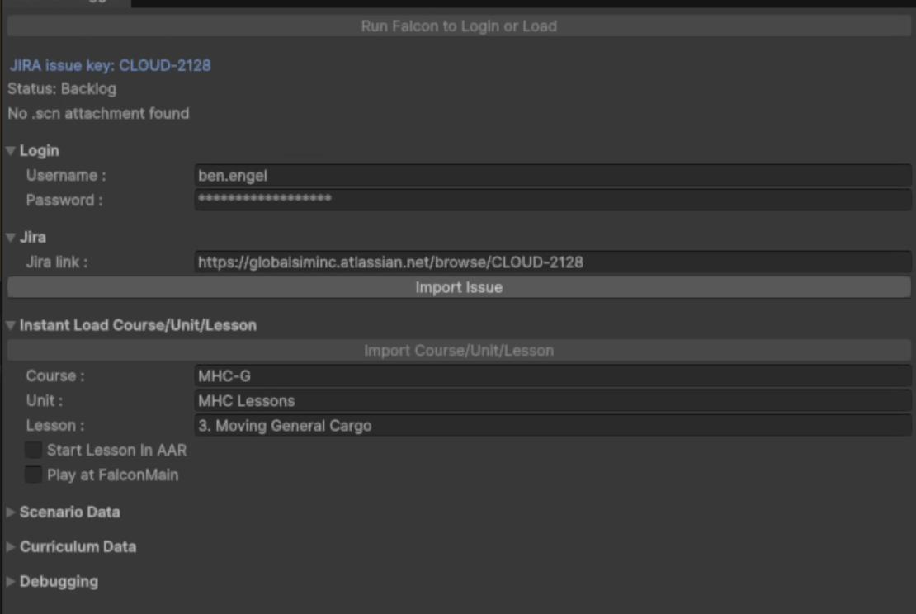Click the 'Password :' label
The height and width of the screenshot is (614, 916).
coord(64,201)
